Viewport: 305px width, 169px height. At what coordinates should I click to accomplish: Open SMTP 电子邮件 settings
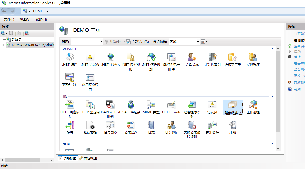171,62
